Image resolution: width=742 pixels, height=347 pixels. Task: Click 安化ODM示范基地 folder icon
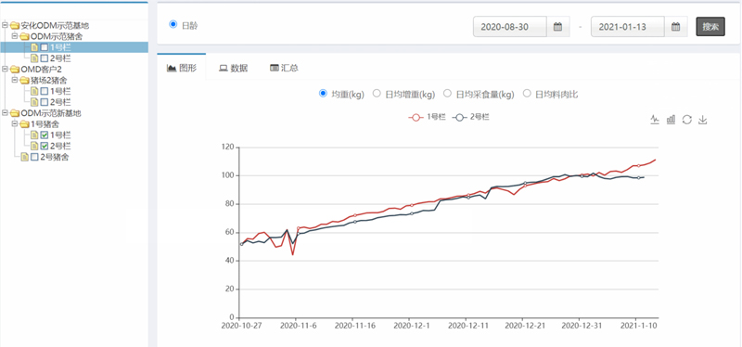point(15,26)
